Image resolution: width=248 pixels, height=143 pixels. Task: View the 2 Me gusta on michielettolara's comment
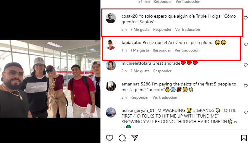point(140,71)
